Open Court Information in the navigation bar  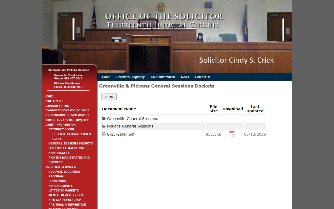point(163,77)
